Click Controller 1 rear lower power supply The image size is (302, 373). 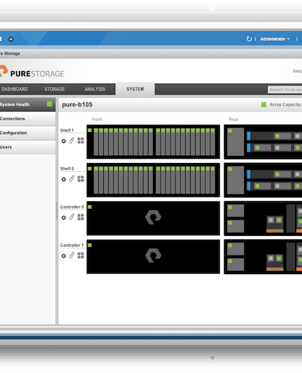coord(235,264)
